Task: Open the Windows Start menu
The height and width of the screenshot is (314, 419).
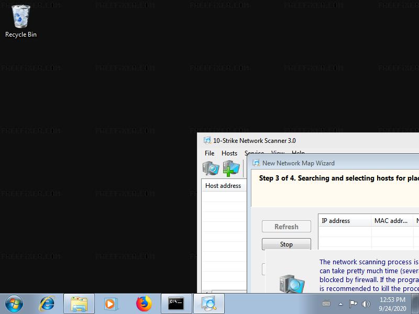Action: (14, 304)
